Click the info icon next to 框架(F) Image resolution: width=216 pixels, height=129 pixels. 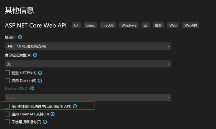click(20, 37)
